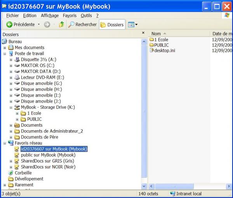This screenshot has height=198, width=233.
Task: Open the Affichage menu
Action: (x=50, y=16)
